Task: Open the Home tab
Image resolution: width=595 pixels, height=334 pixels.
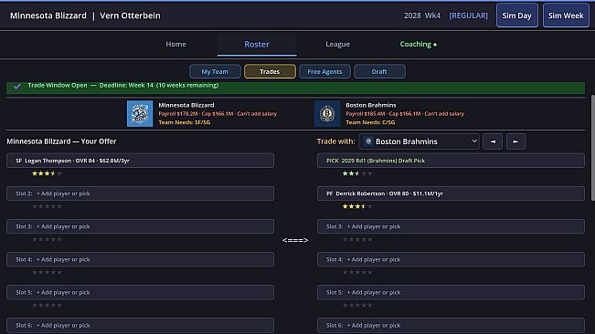Action: pyautogui.click(x=175, y=45)
